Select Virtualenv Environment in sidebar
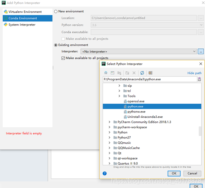 [x=27, y=12]
